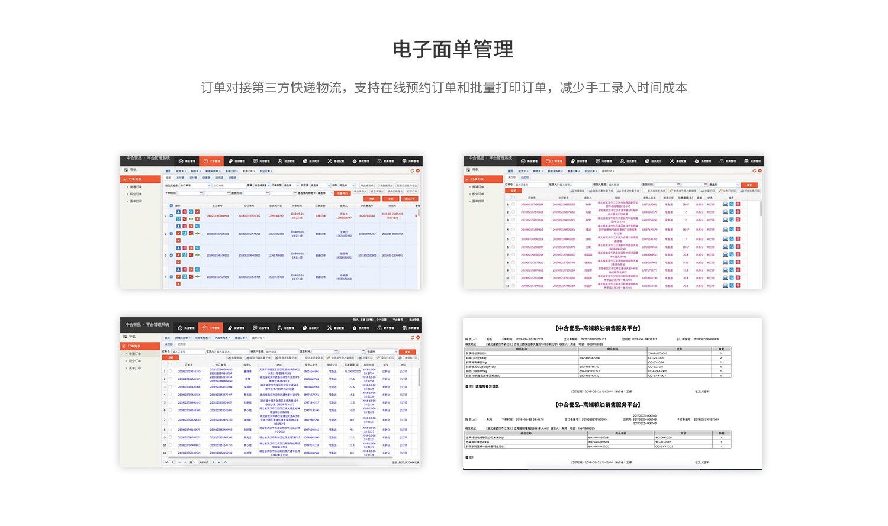Click vertical table scrollbar in top-right screenshot
The width and height of the screenshot is (888, 526).
[x=761, y=208]
